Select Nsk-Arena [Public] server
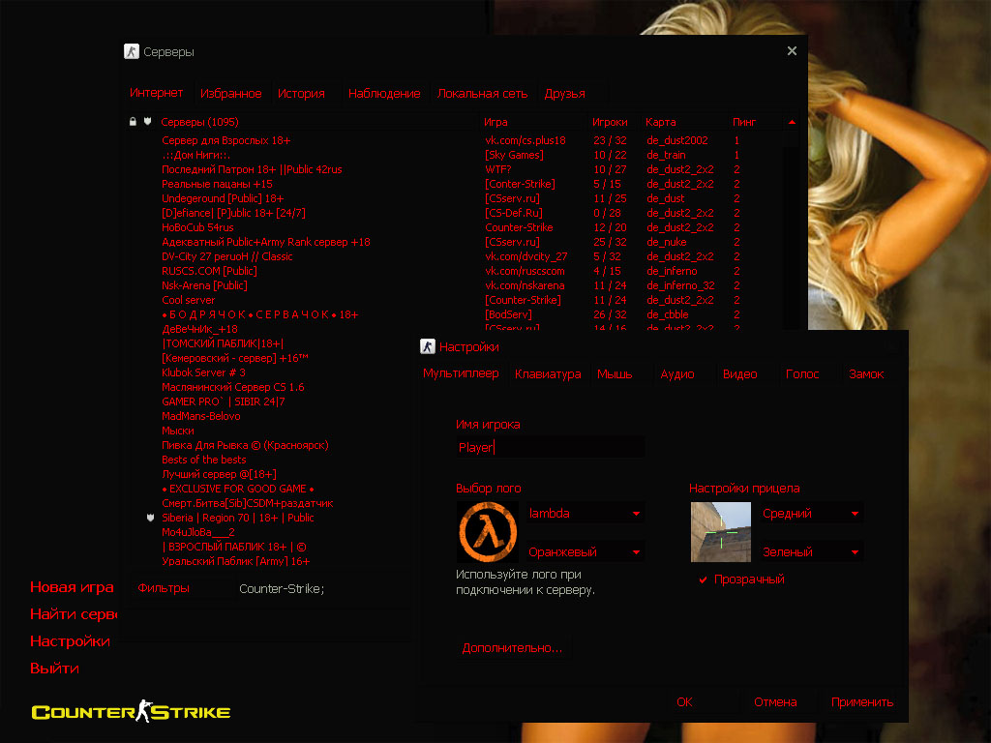 [204, 285]
